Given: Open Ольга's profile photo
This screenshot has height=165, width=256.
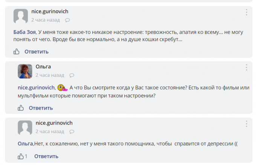Looking at the screenshot, I should (x=25, y=71).
